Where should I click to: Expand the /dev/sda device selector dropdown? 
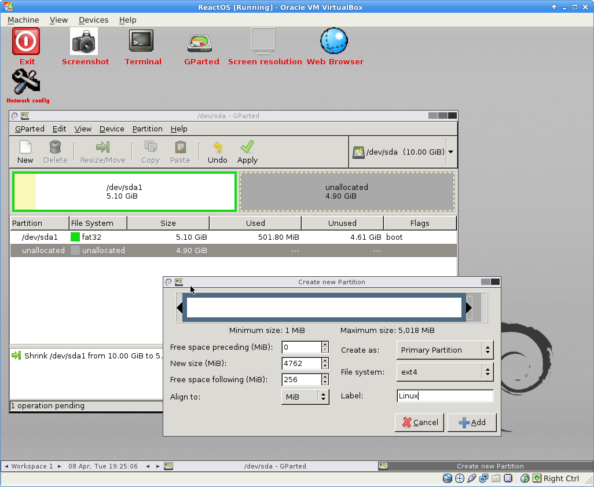(x=450, y=152)
